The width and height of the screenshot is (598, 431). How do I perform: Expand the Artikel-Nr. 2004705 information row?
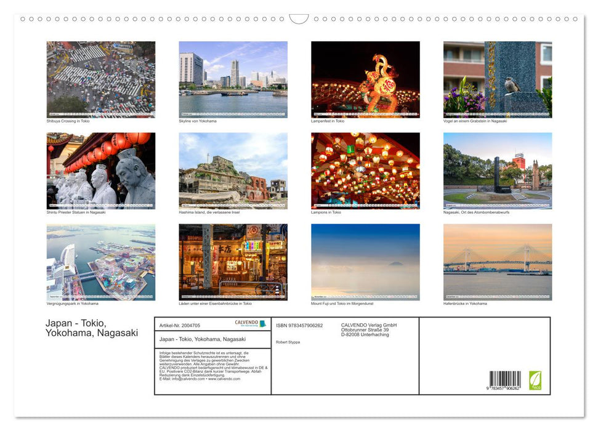pos(180,325)
